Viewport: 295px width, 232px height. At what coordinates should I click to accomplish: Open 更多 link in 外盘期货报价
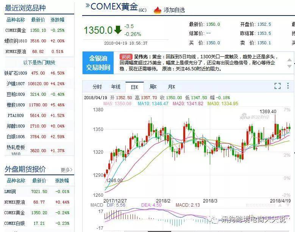[66, 170]
